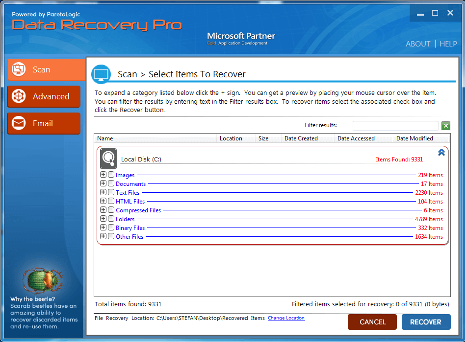Viewport: 465px width, 342px height.
Task: Click the '2230 Items' count
Action: click(429, 193)
